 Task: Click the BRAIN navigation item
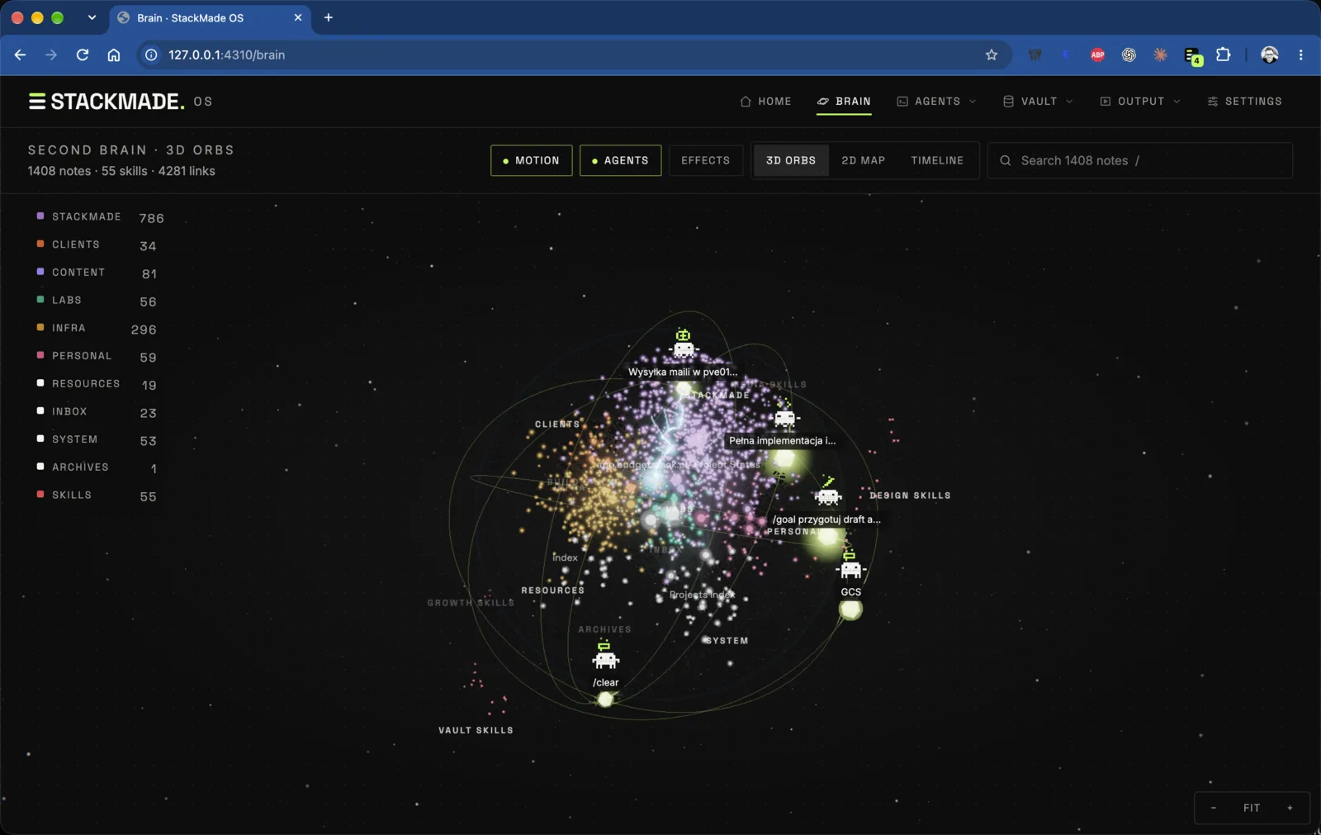(844, 101)
